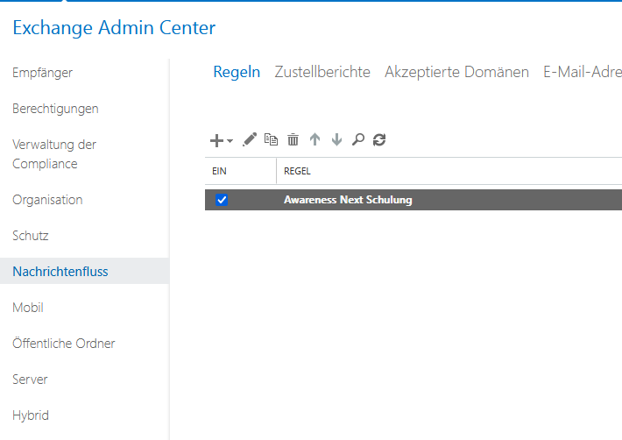Screen dimensions: 622x440
Task: Open the Akzeptierte Domänen tab
Action: point(456,72)
